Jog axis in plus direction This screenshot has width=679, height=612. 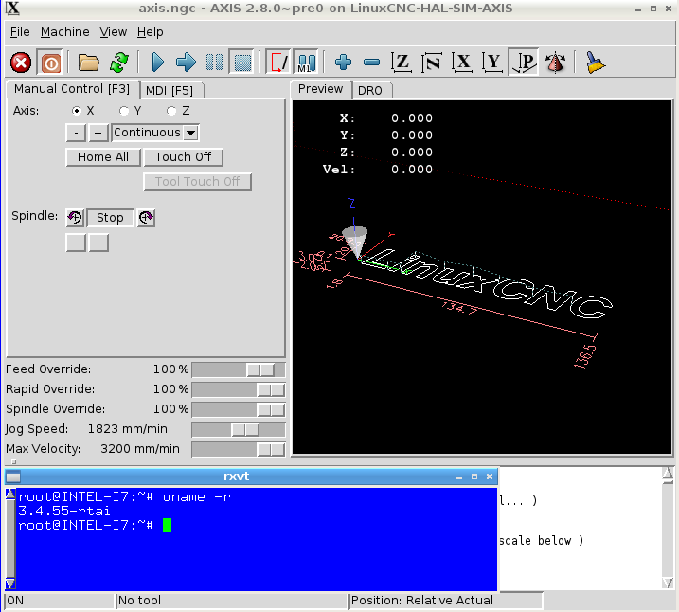[98, 133]
